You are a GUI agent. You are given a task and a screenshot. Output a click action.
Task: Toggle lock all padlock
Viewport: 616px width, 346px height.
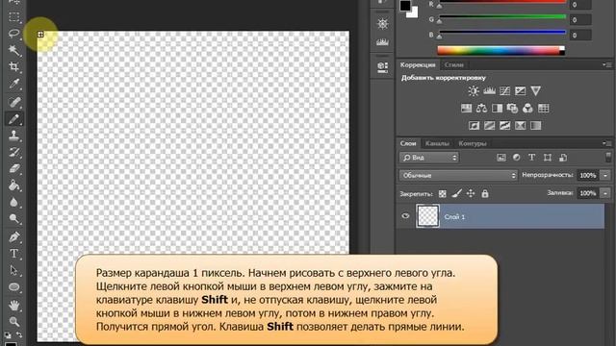point(485,193)
